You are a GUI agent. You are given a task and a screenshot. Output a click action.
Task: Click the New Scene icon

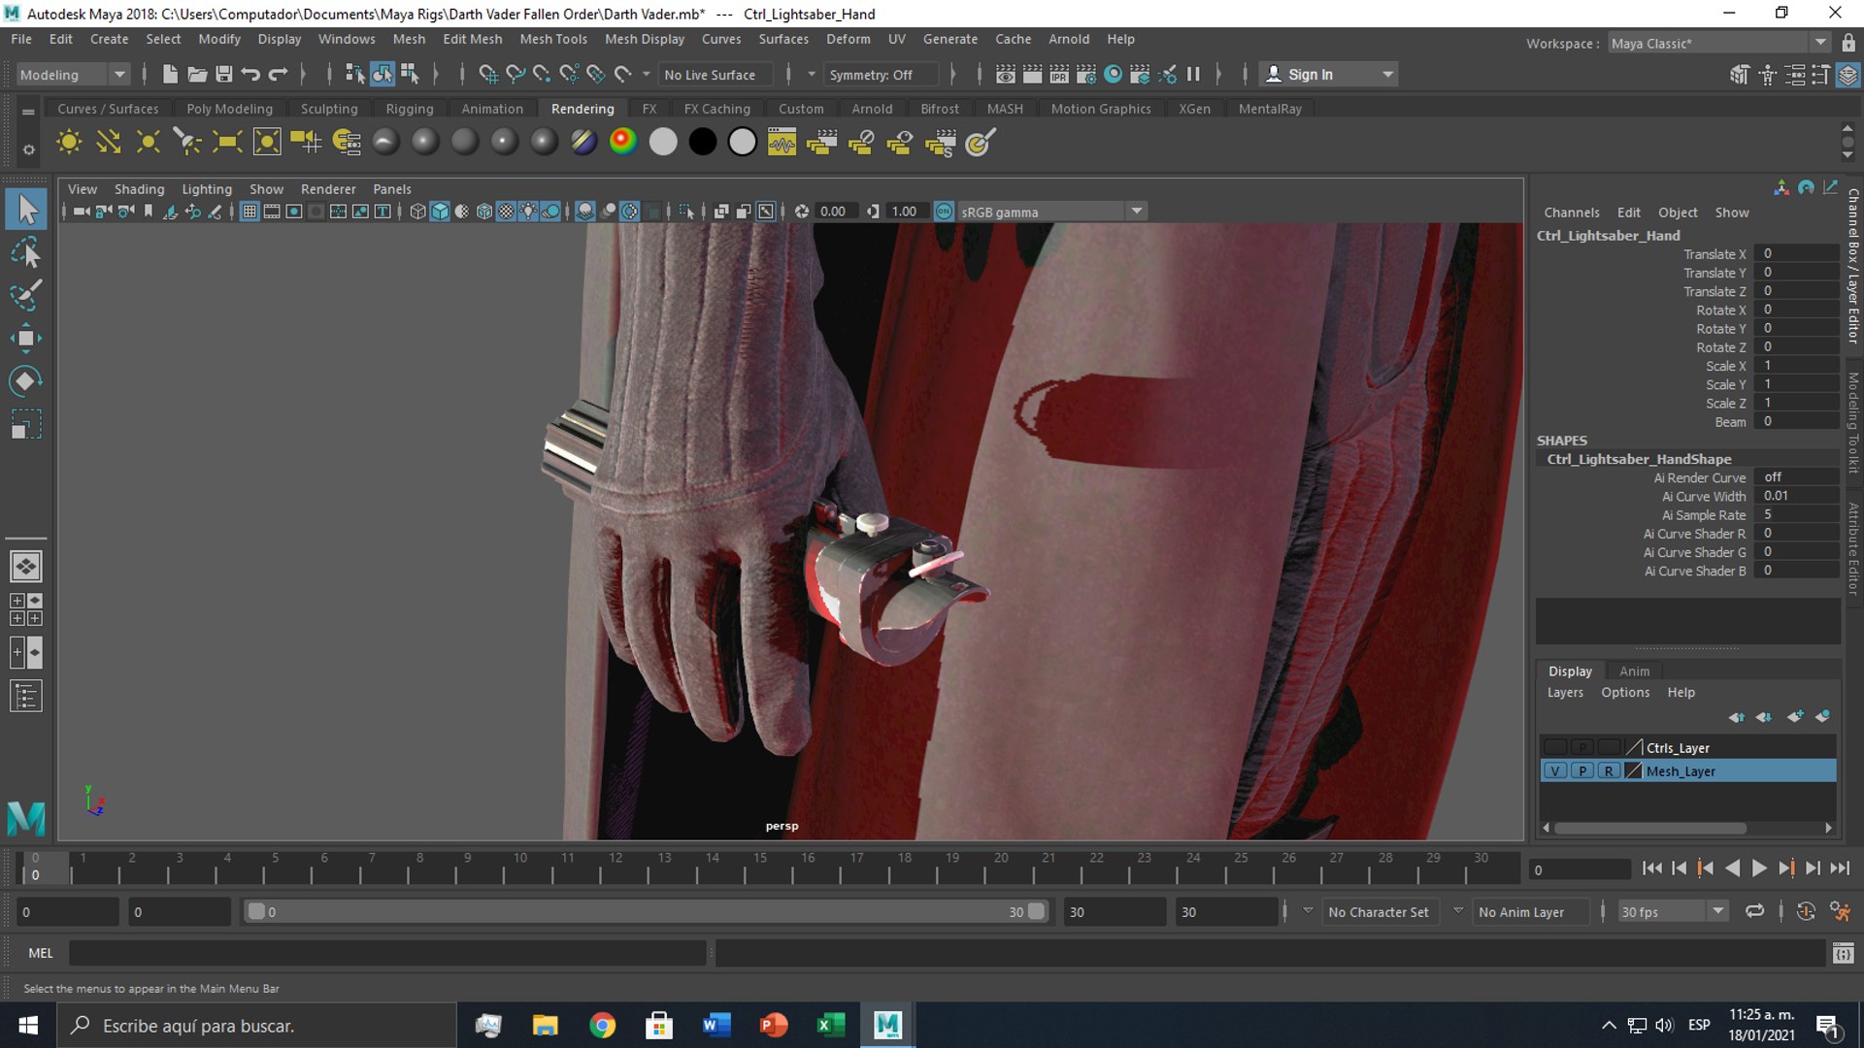[170, 74]
